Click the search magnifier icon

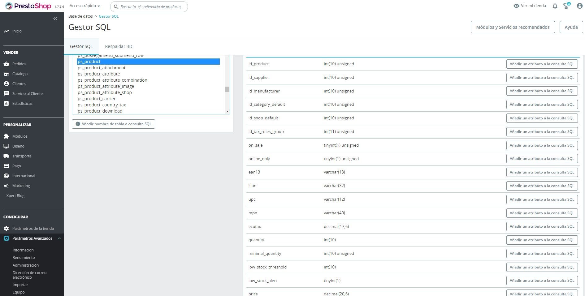point(116,6)
